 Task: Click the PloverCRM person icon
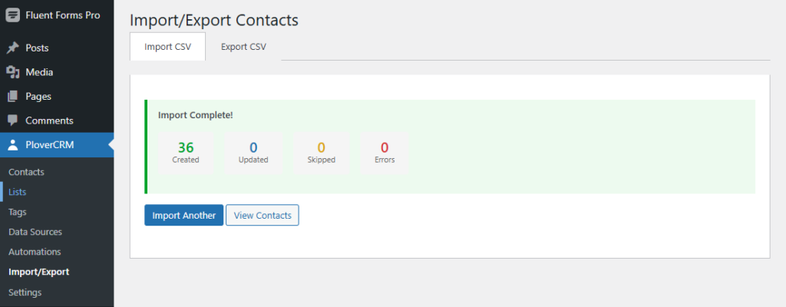point(13,145)
